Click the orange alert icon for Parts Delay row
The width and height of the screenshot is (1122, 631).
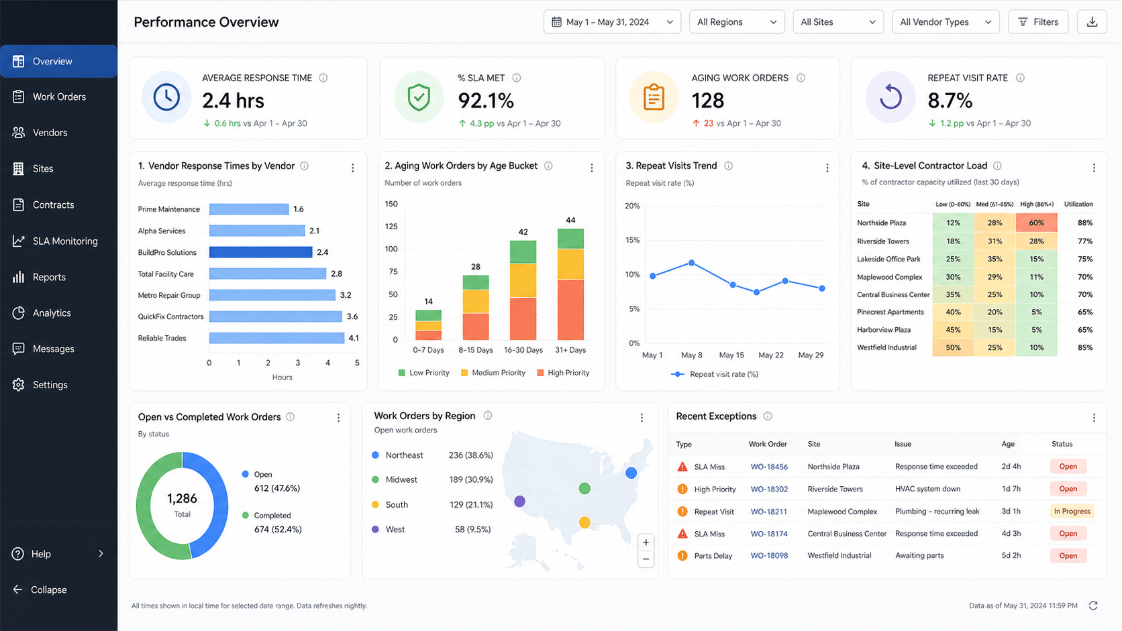click(x=682, y=556)
